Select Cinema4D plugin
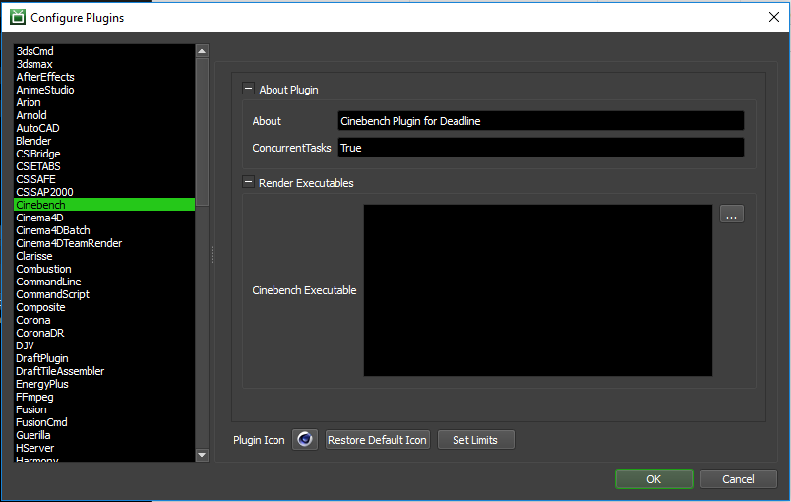Image resolution: width=791 pixels, height=502 pixels. click(x=104, y=218)
